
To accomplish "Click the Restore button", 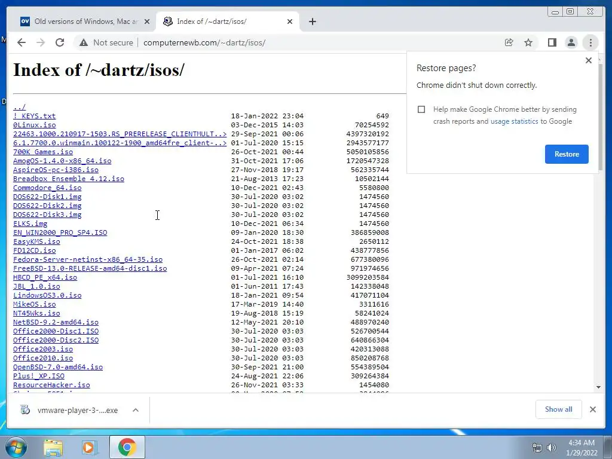I will pyautogui.click(x=567, y=154).
